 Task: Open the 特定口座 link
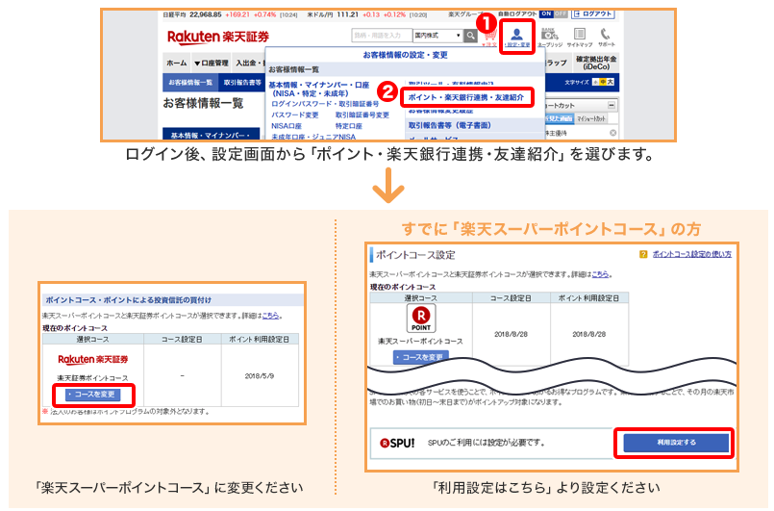pyautogui.click(x=348, y=126)
